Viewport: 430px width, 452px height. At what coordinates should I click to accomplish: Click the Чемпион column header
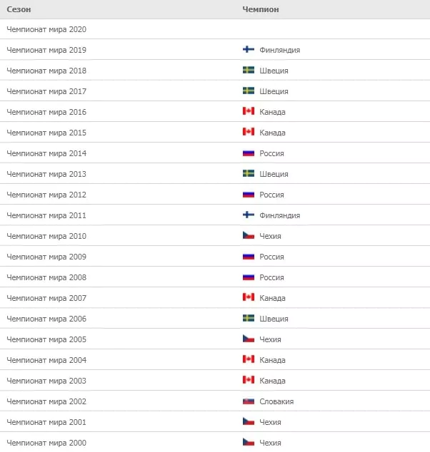click(261, 9)
